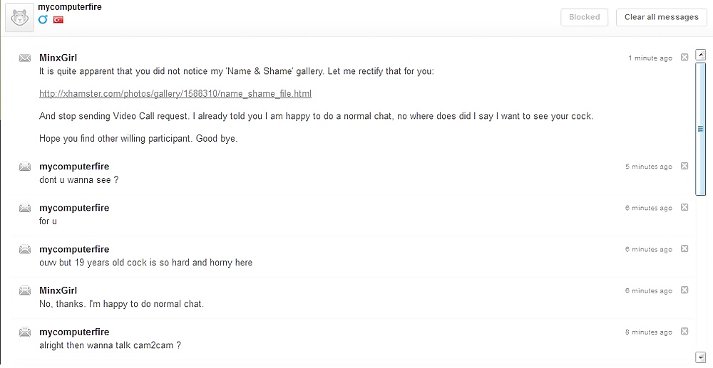Click envelope icon beside 'dont u wanna see ?'
The height and width of the screenshot is (368, 713).
[x=25, y=167]
